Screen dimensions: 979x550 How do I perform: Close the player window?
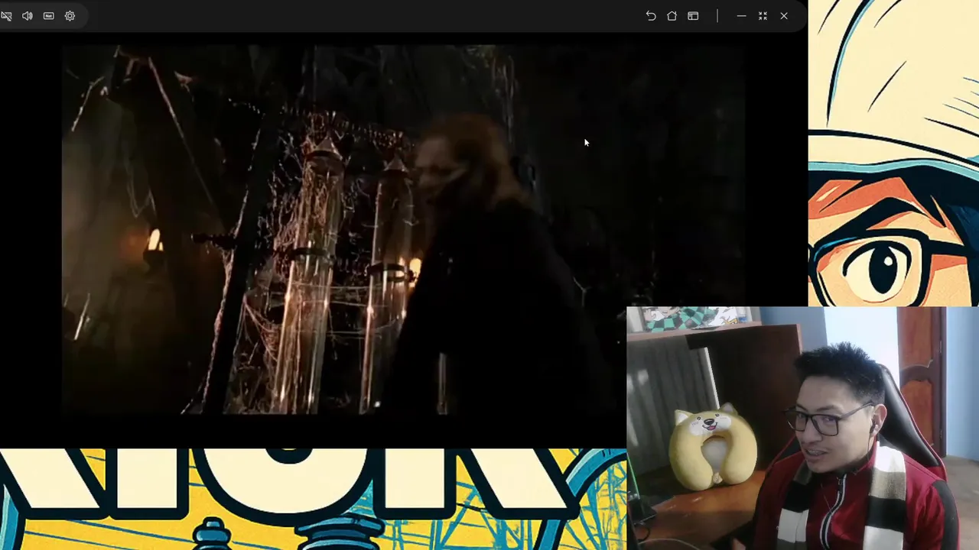pyautogui.click(x=784, y=16)
